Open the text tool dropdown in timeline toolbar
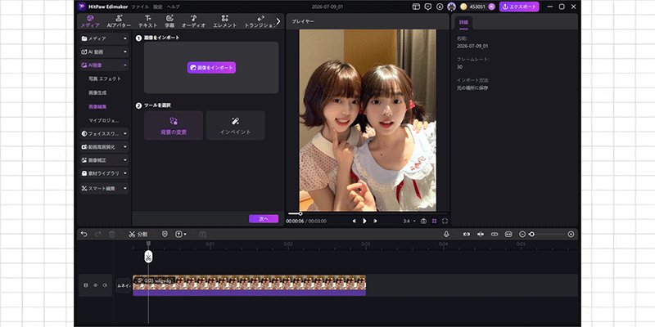 [181, 235]
